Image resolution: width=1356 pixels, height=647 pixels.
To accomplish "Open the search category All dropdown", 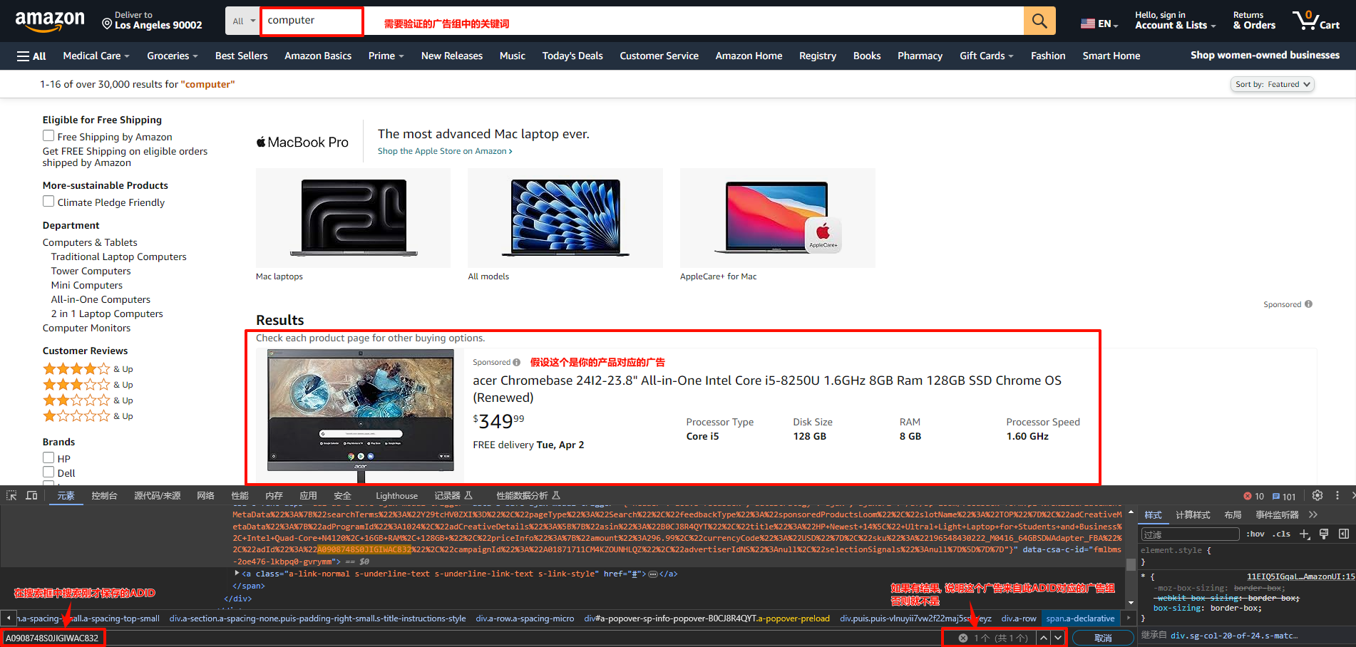I will [243, 21].
